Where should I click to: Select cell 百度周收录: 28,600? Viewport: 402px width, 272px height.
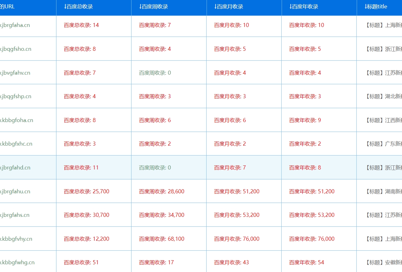[x=162, y=191]
